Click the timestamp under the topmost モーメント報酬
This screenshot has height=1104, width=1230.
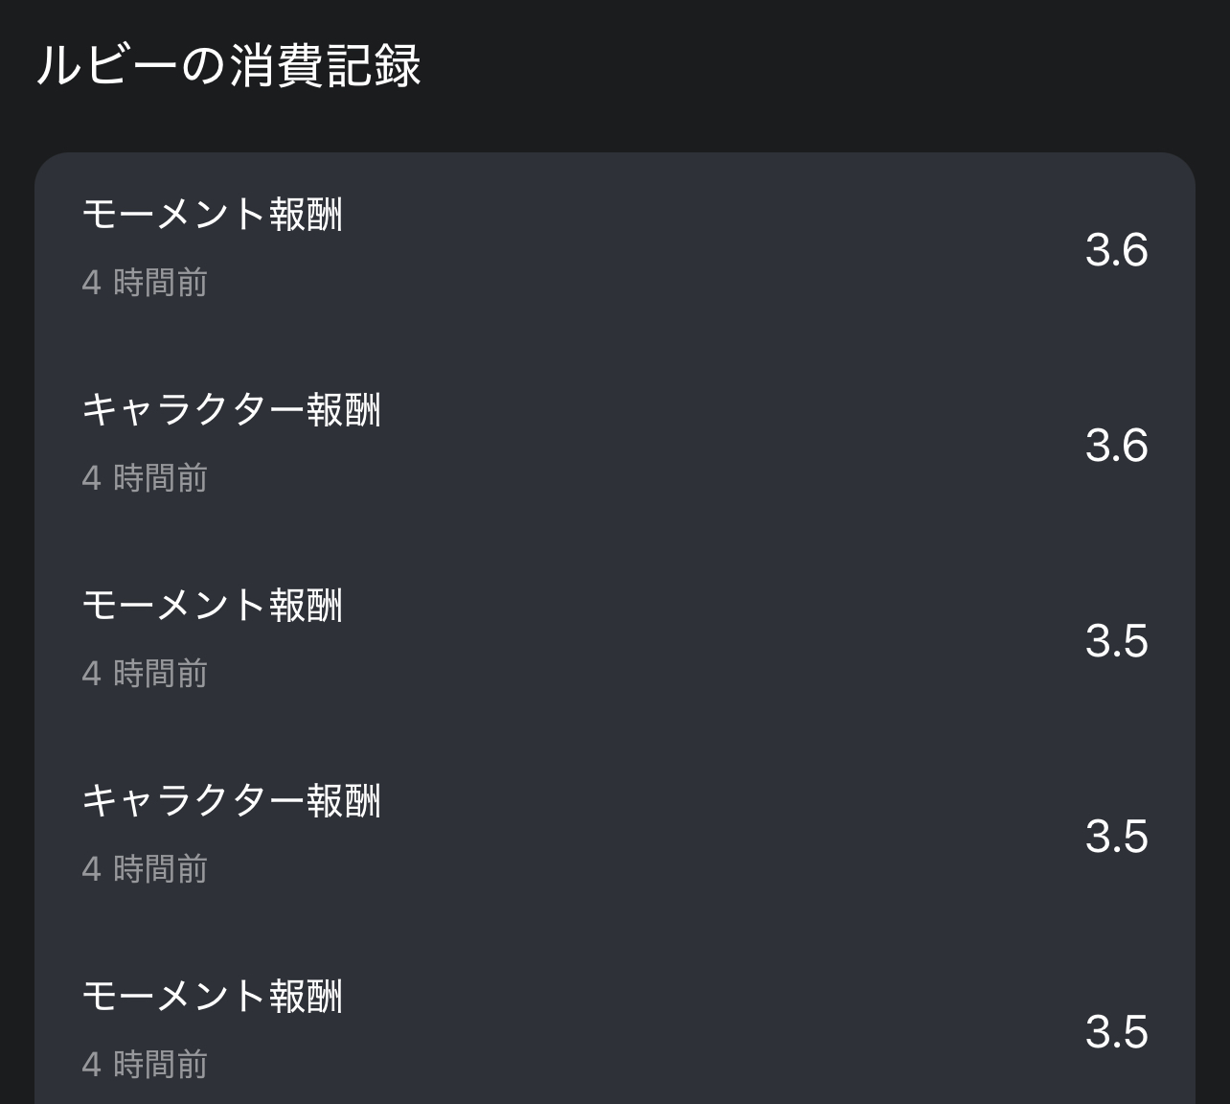coord(145,283)
